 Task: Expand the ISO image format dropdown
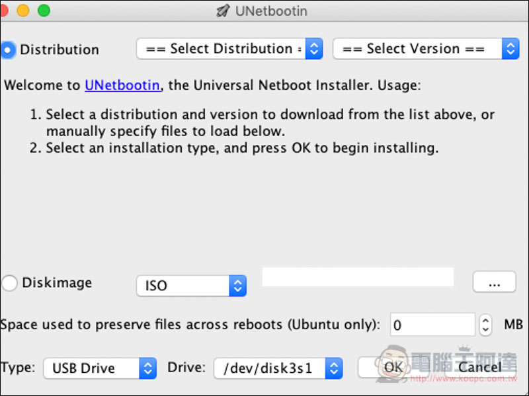click(191, 286)
